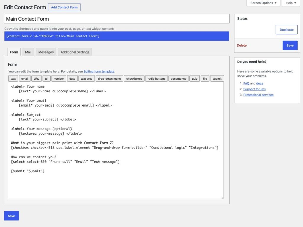Click the "biggest pain point" question line

[x=62, y=143]
